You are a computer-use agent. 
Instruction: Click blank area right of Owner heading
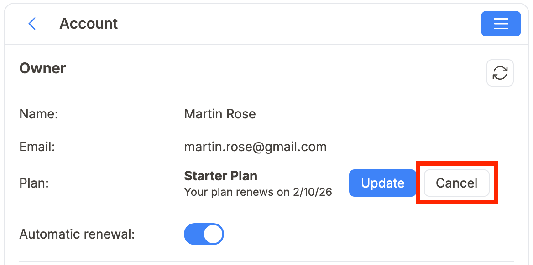click(274, 68)
